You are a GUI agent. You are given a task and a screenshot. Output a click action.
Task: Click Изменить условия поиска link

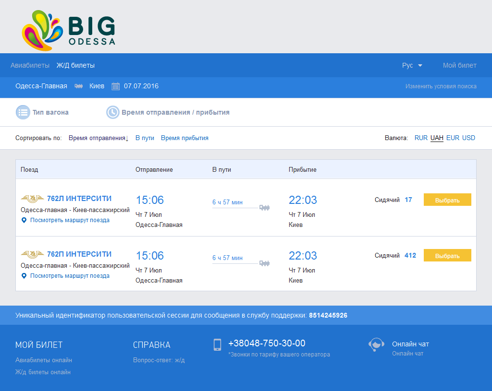click(x=441, y=86)
